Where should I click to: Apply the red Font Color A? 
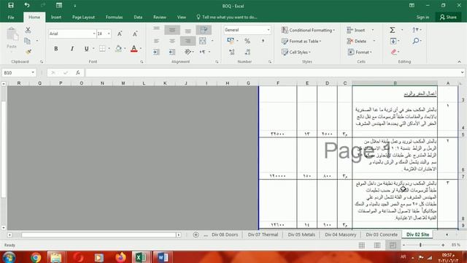(134, 48)
